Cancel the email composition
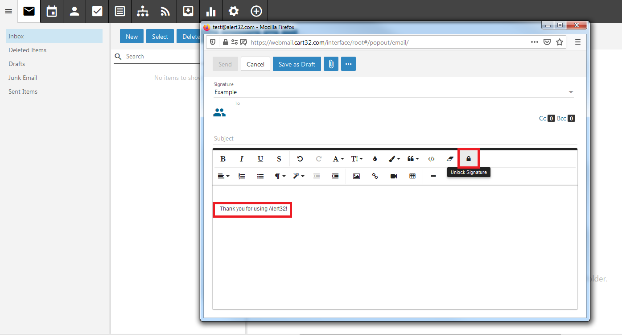The image size is (622, 335). tap(255, 64)
